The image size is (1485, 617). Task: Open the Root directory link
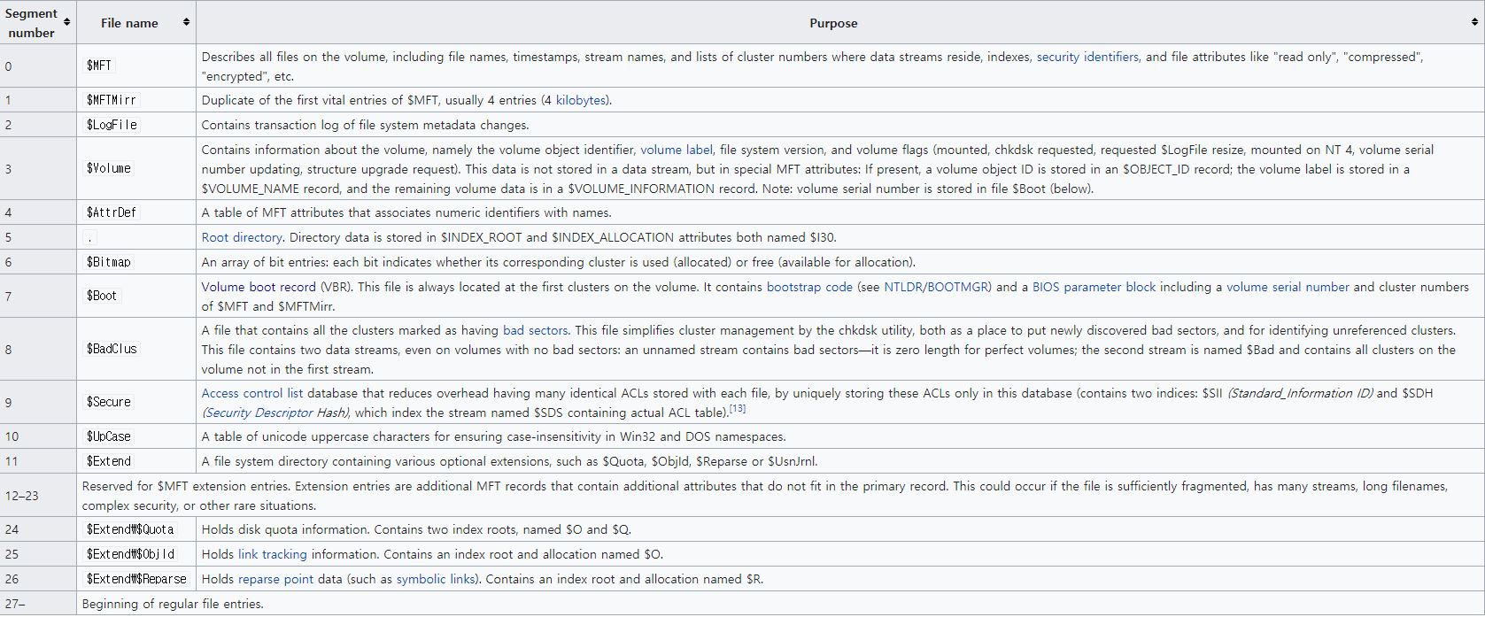242,237
